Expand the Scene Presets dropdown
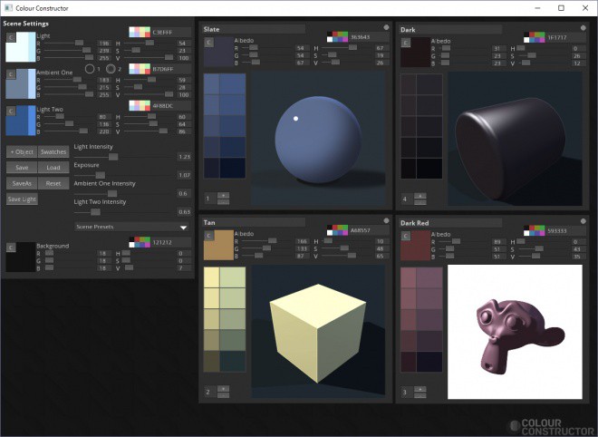598x437 pixels. [x=132, y=227]
